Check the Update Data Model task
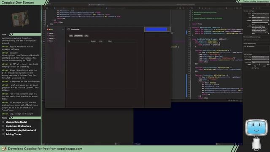The height and width of the screenshot is (152, 270). pyautogui.click(x=3, y=122)
